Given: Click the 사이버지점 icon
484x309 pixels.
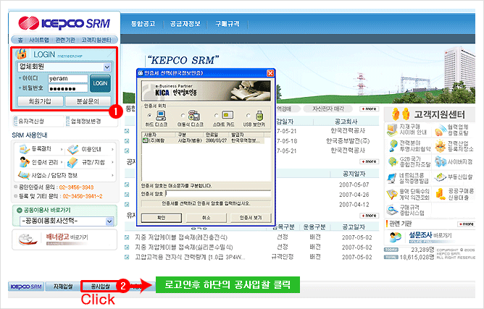Looking at the screenshot, I should (441, 161).
